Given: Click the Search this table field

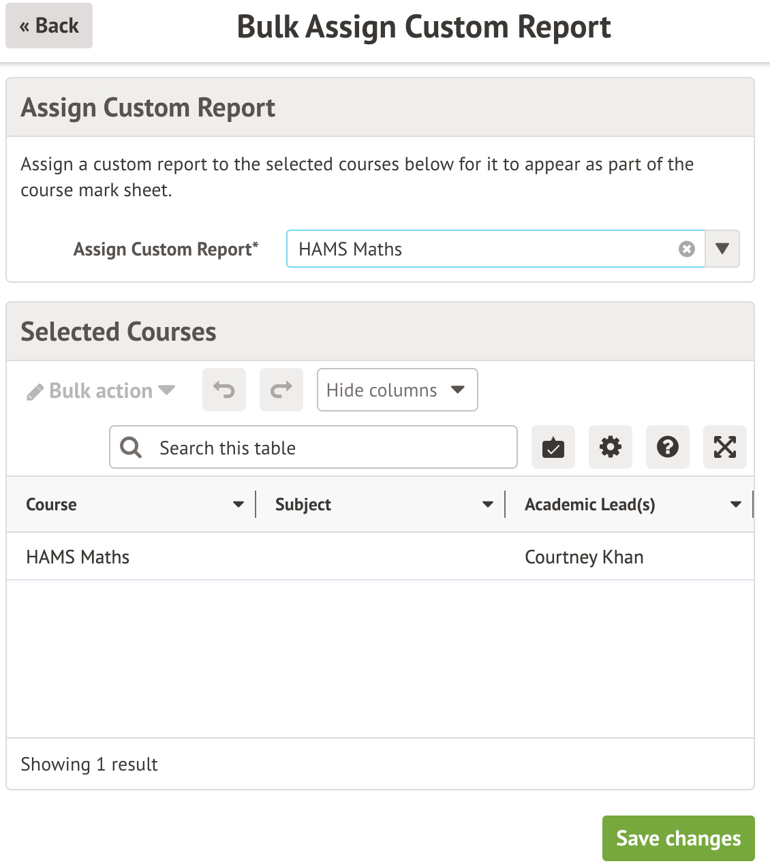Looking at the screenshot, I should click(x=334, y=448).
